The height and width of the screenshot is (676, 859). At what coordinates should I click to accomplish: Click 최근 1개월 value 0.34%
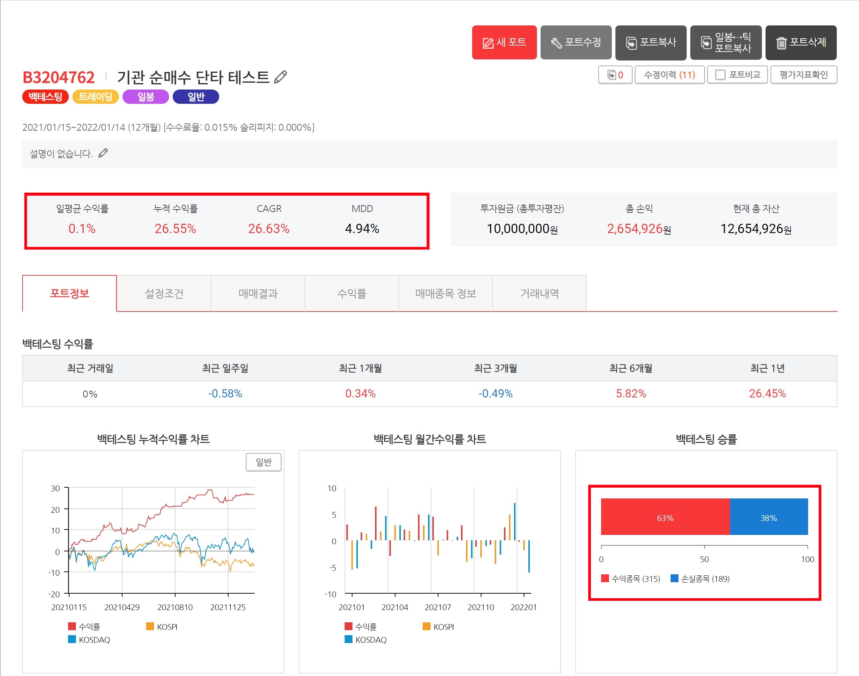point(360,393)
